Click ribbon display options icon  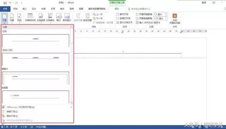[x=214, y=2]
